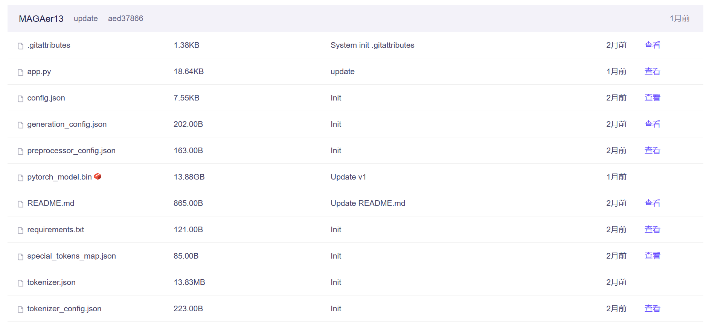
Task: Click the file icon beside app.py
Action: (x=20, y=72)
